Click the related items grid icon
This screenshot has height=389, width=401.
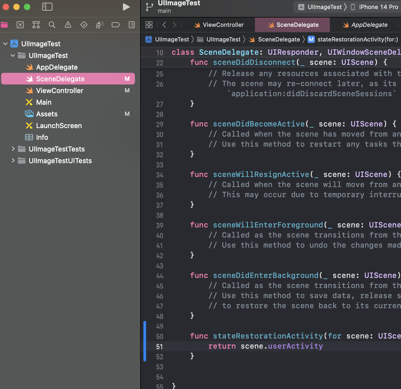149,25
